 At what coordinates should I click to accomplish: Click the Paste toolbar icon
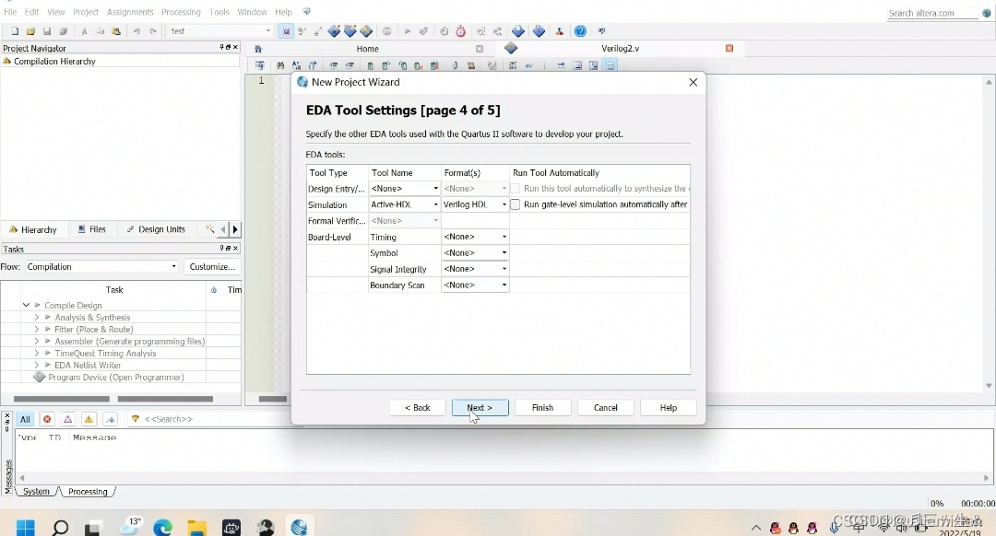tap(115, 31)
